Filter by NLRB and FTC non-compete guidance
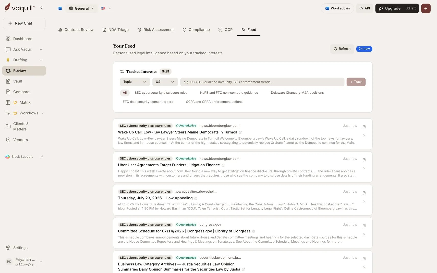This screenshot has height=273, width=437. point(229,93)
